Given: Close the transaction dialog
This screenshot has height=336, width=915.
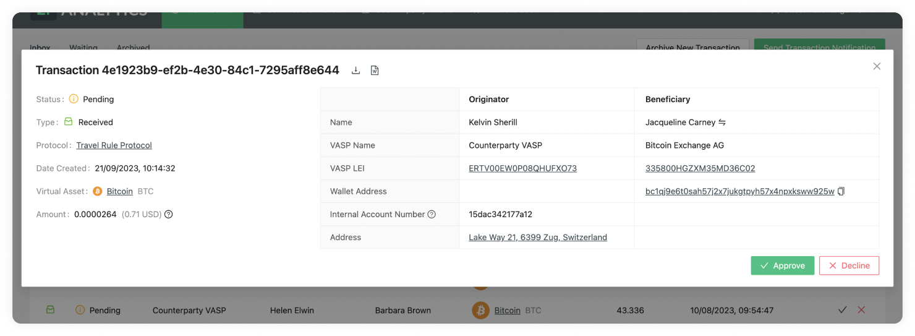Looking at the screenshot, I should point(877,66).
